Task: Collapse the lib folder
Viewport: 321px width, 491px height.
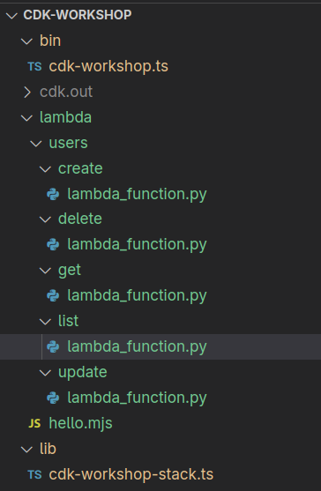Action: 26,450
